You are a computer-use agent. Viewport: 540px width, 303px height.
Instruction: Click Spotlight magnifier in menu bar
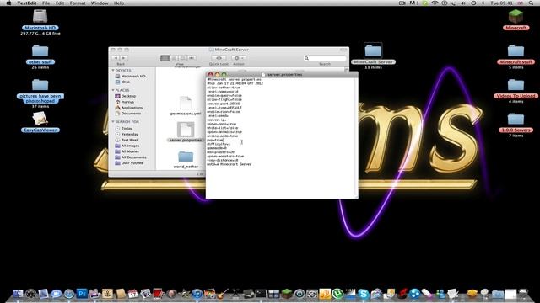click(531, 3)
